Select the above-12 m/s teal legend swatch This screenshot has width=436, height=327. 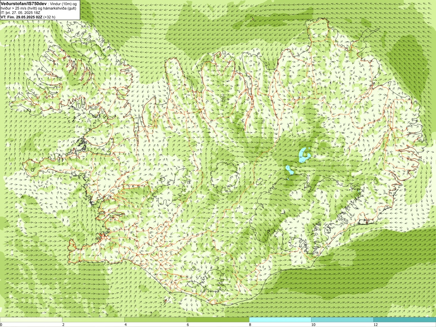405,320
